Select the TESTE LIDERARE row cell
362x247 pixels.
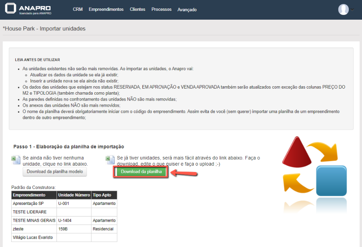pyautogui.click(x=34, y=212)
